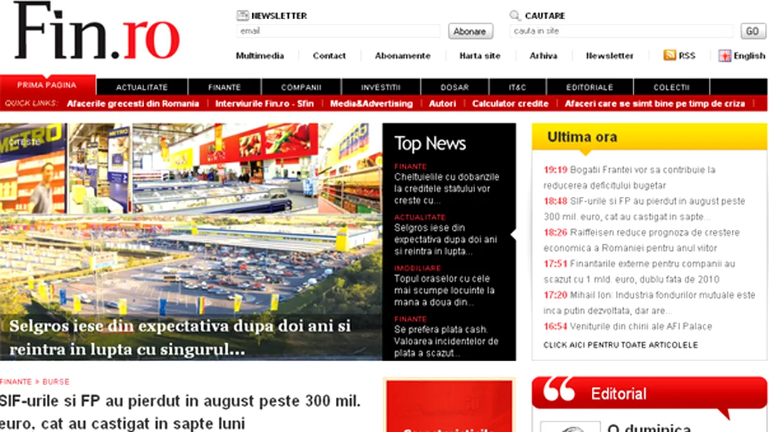Viewport: 769px width, 432px height.
Task: Open the Harta site link
Action: (x=480, y=56)
